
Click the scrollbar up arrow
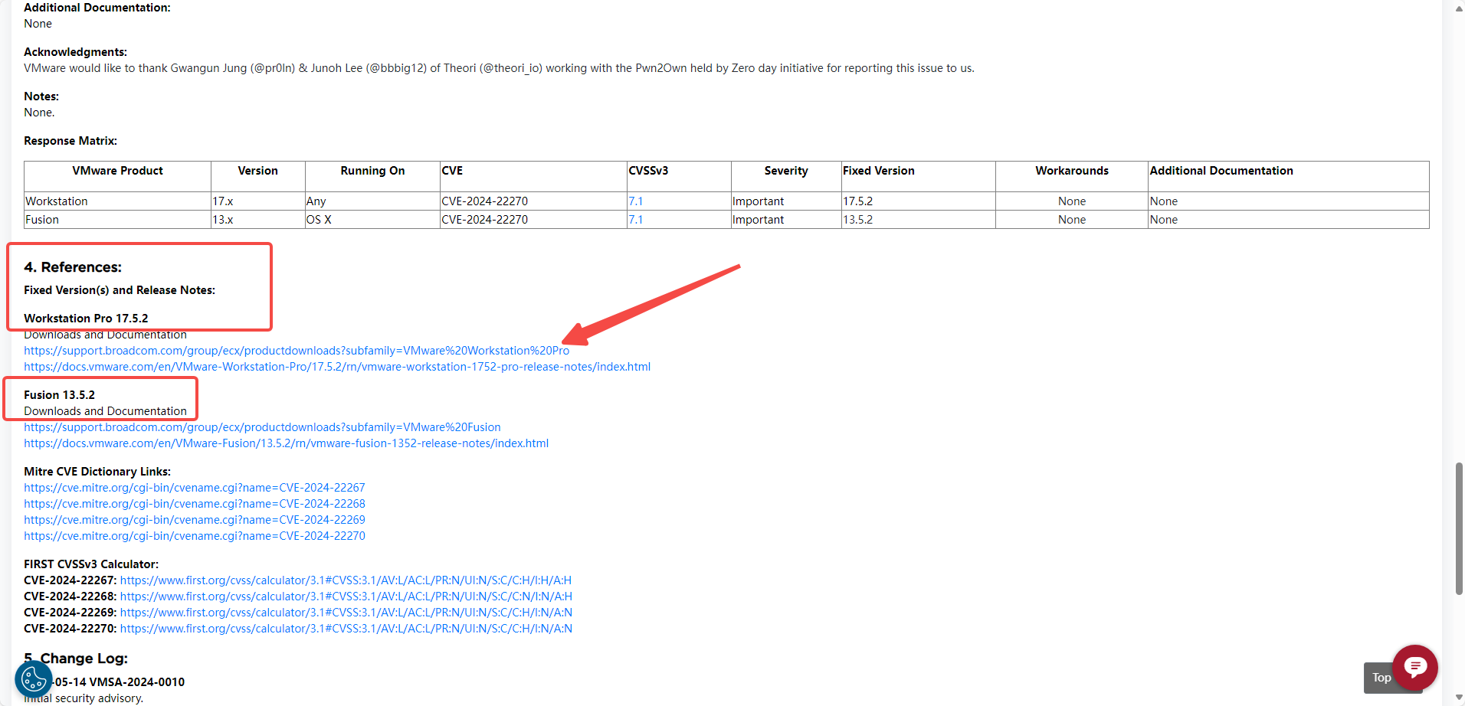click(x=1458, y=8)
